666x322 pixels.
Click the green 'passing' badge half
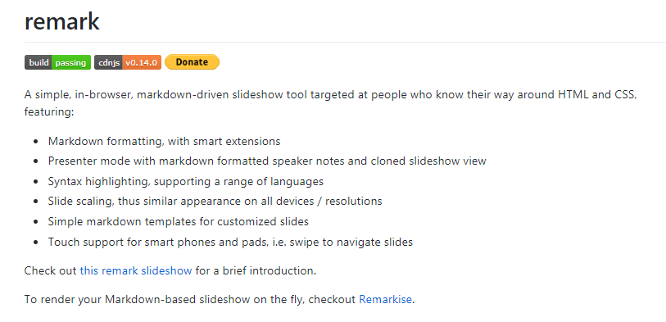(x=71, y=62)
